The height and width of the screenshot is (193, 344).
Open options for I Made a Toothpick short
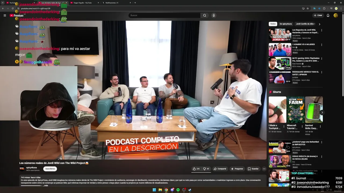284,127
